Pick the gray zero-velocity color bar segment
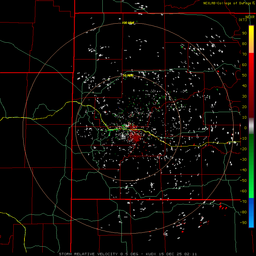Image resolution: width=256 pixels, height=256 pixels. tap(251, 126)
